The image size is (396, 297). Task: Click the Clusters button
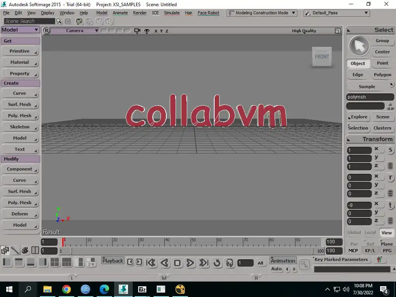coord(382,128)
